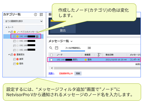144x102 pixels.
Task: Select the 異常 category in tree
Action: [21, 59]
